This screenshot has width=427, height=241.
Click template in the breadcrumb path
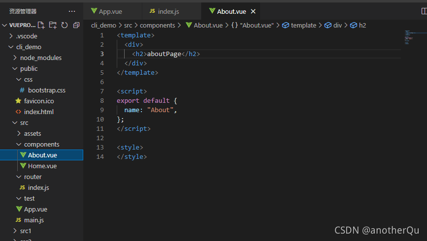[x=303, y=25]
